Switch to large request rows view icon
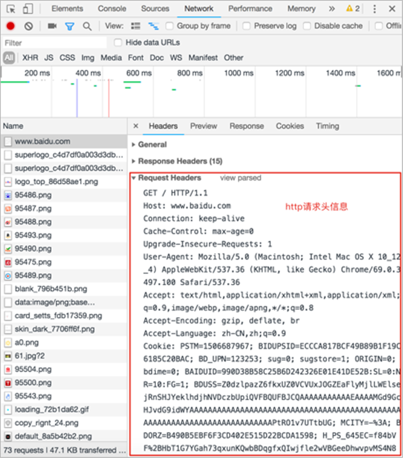Screen dimensions: 403x458 pyautogui.click(x=136, y=27)
